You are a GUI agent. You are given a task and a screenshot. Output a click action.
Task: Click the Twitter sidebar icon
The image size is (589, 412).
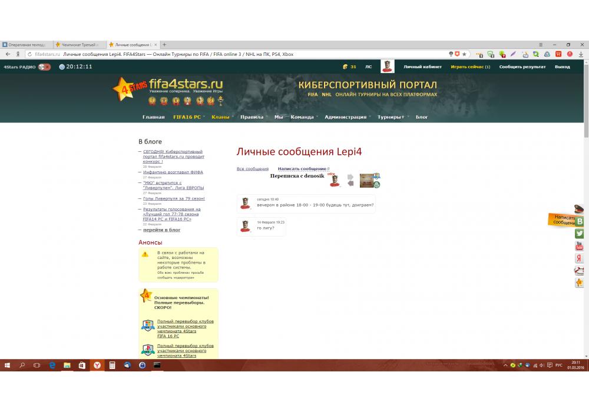(580, 234)
